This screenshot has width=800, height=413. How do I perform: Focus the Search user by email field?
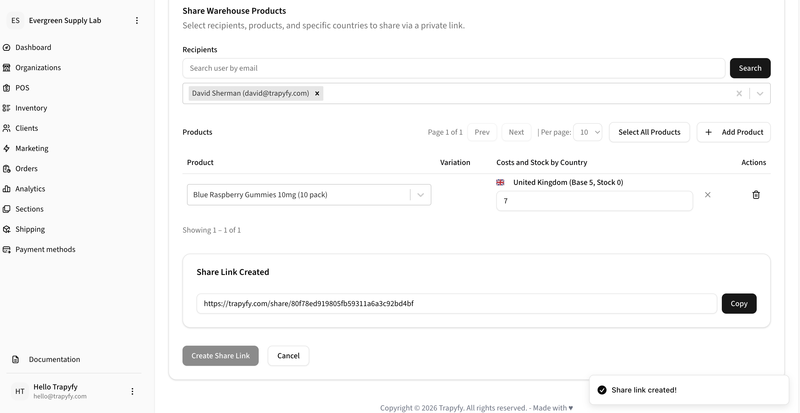[x=454, y=68]
